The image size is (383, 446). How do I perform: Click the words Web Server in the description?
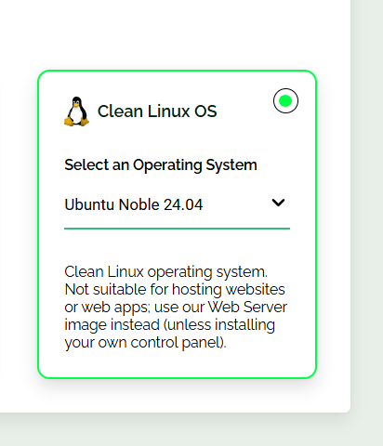[247, 307]
